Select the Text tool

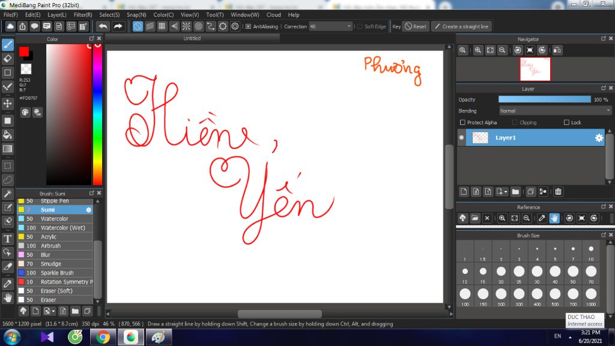[7, 238]
